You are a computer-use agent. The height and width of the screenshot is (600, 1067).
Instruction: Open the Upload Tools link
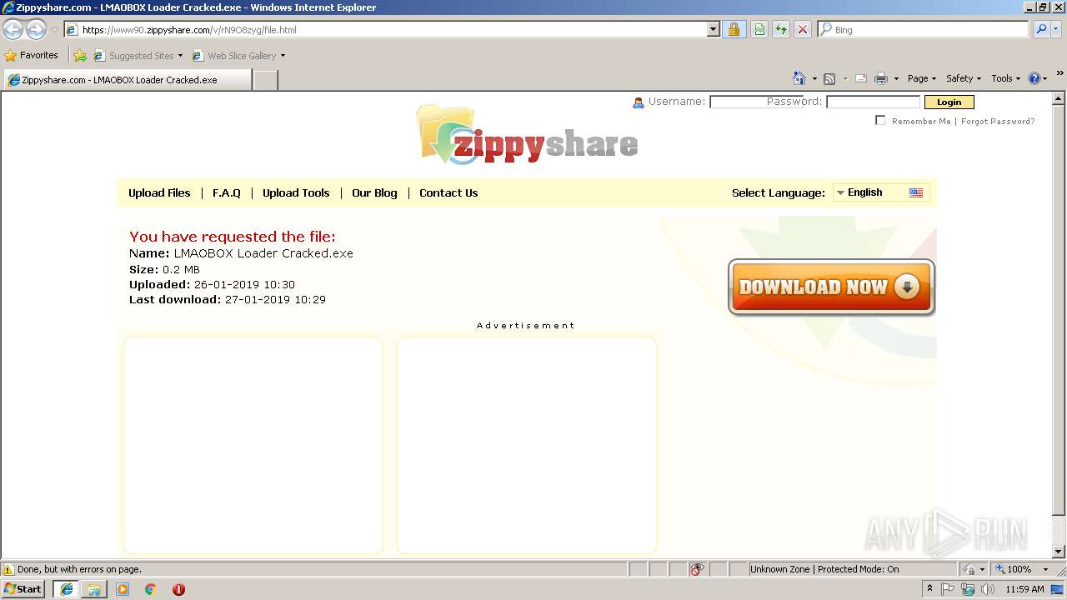[296, 192]
